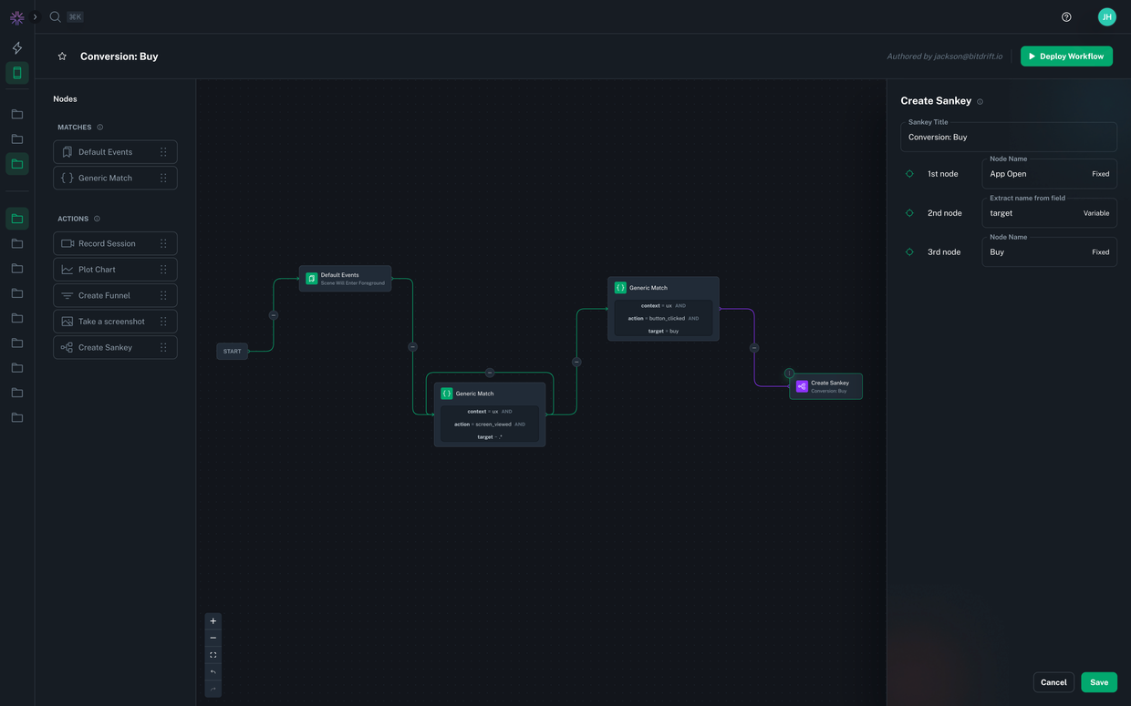Viewport: 1131px width, 706px height.
Task: Expand the breadcrumb chevron beside the logo
Action: 35,15
